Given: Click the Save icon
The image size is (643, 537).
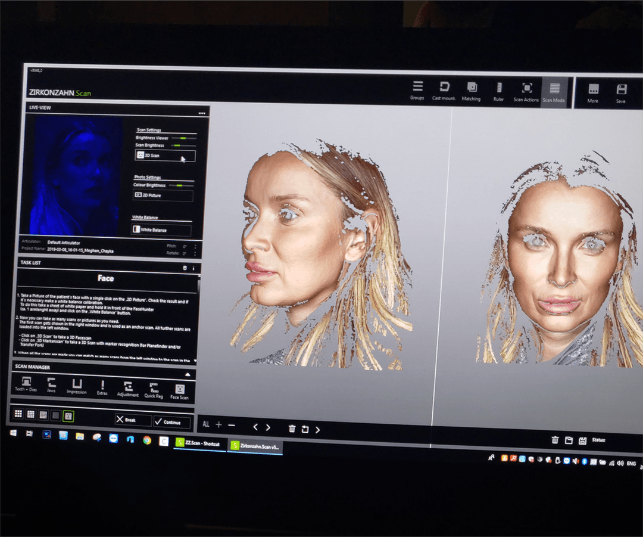Looking at the screenshot, I should [x=621, y=93].
